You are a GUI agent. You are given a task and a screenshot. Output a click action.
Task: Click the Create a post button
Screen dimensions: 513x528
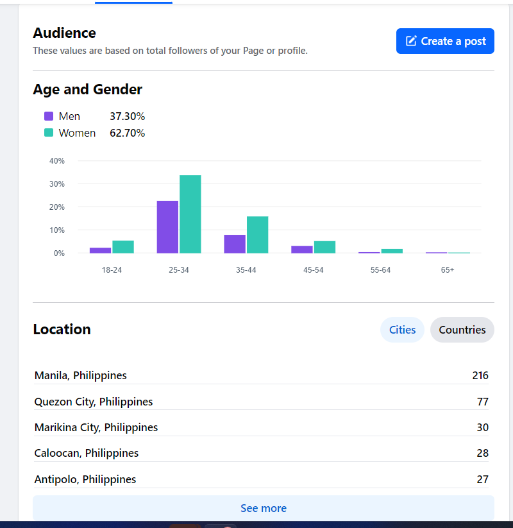[445, 41]
